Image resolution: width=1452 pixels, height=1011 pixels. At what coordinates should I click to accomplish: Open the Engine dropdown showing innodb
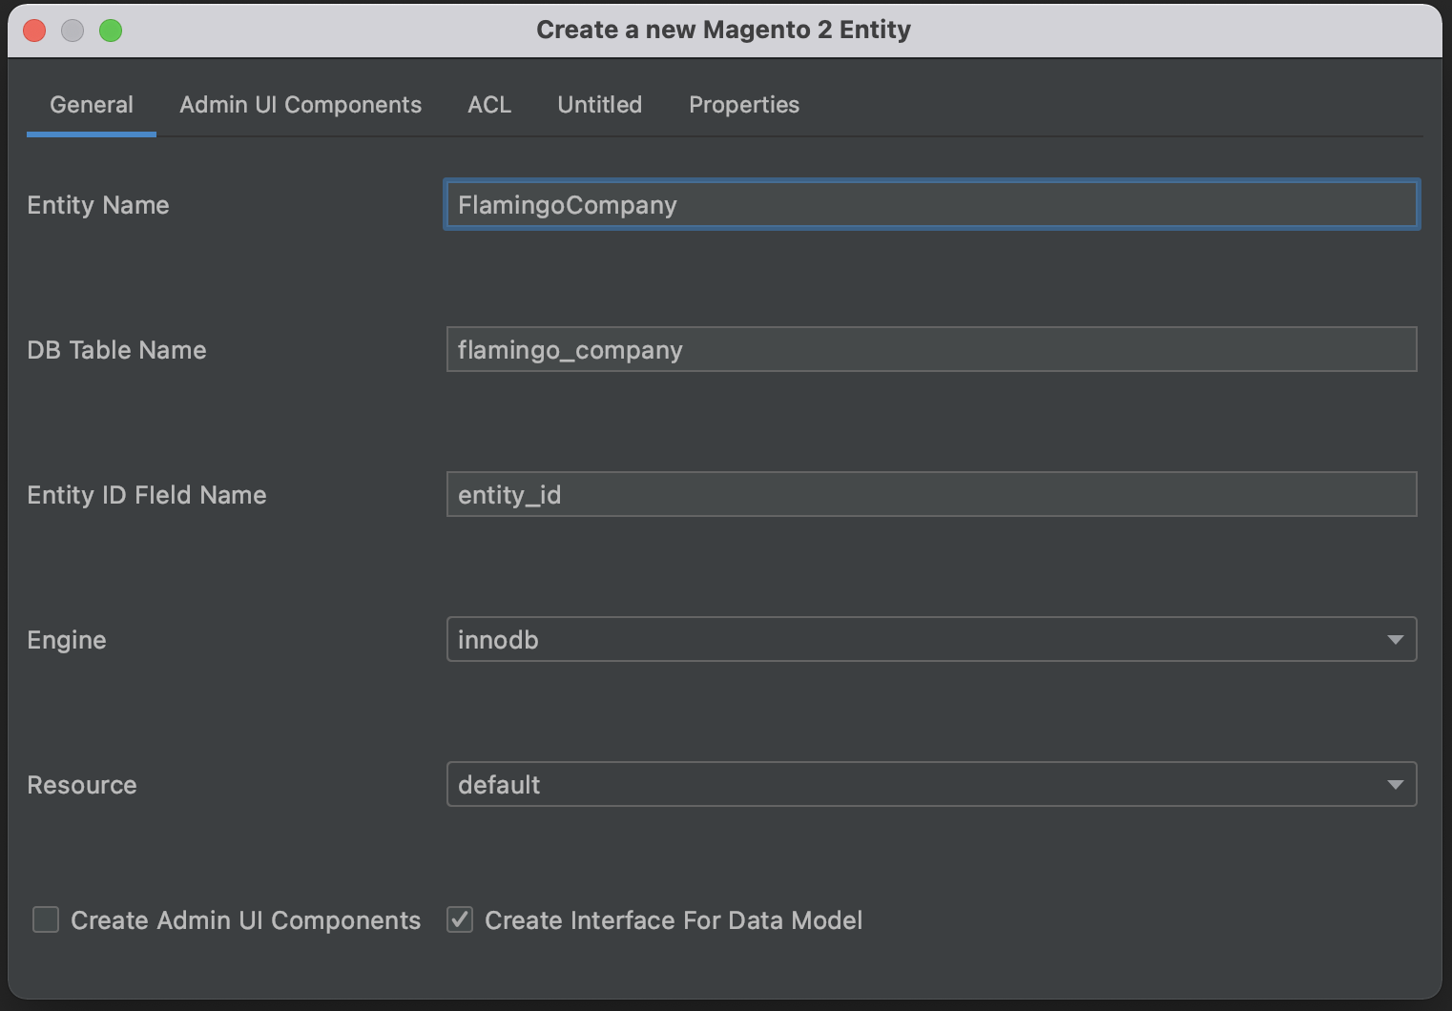pyautogui.click(x=931, y=639)
